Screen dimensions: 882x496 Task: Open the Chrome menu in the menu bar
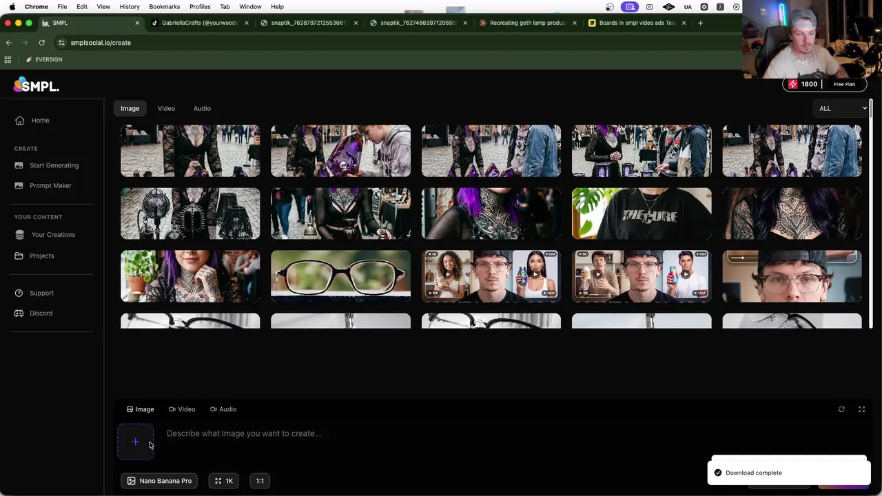(x=37, y=7)
